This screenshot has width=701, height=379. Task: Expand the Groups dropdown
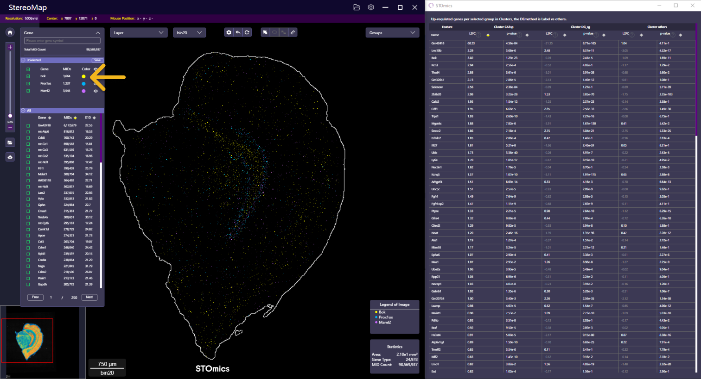pos(392,33)
